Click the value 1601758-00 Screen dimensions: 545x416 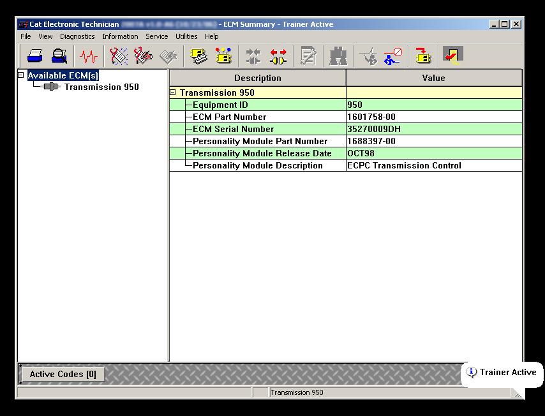click(x=371, y=117)
